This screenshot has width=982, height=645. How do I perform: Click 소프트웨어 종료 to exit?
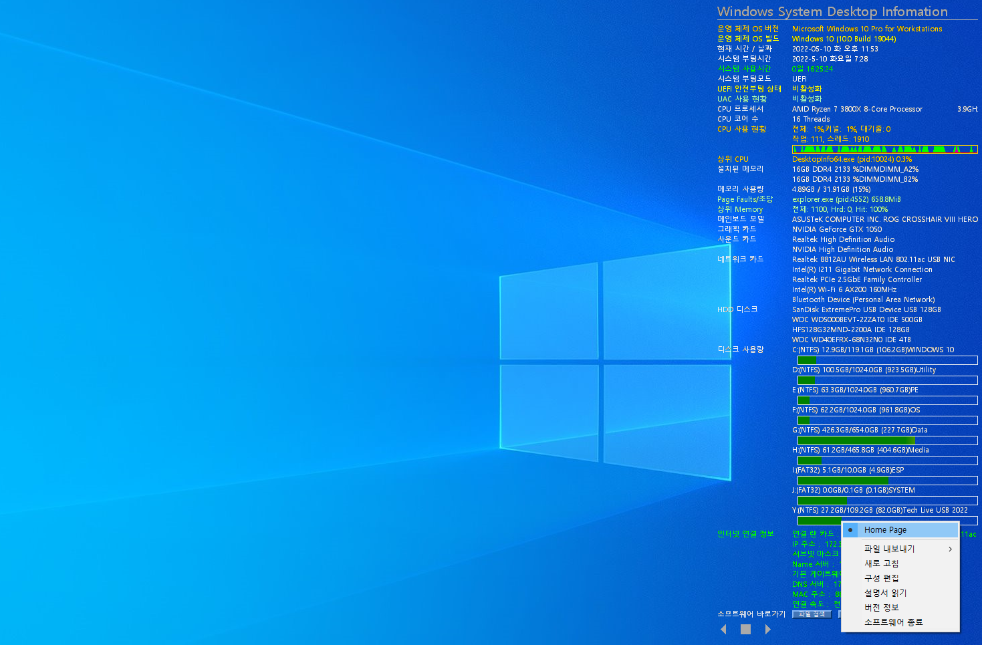[x=900, y=622]
